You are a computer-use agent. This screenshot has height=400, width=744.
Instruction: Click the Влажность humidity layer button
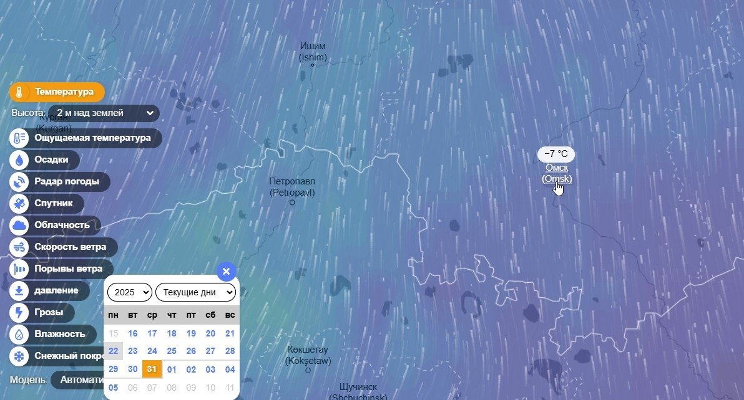click(59, 334)
